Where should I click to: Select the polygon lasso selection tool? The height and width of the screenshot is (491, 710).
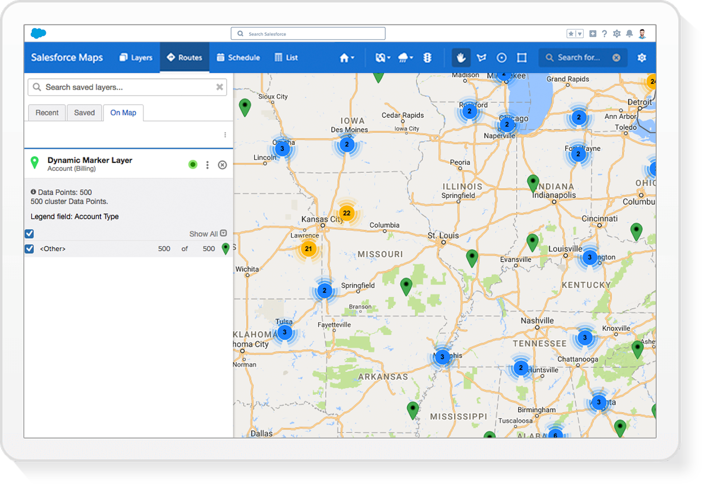pyautogui.click(x=482, y=58)
